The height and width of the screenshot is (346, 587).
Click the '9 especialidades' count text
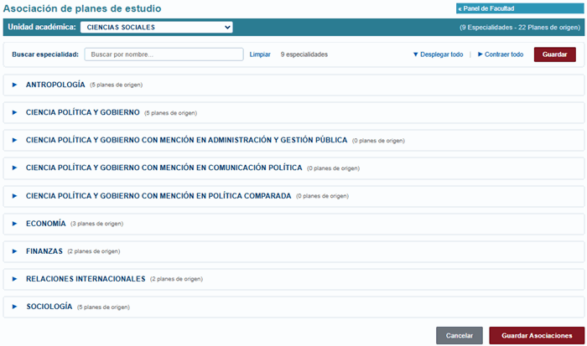point(304,54)
